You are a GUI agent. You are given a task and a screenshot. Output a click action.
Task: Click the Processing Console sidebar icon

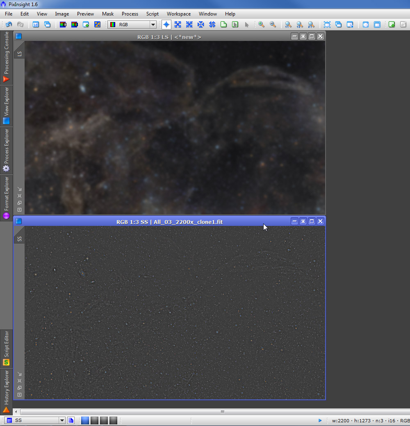(x=6, y=79)
